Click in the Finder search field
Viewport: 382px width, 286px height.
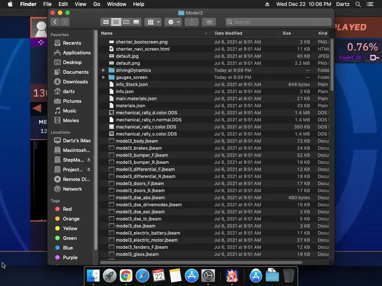(278, 22)
